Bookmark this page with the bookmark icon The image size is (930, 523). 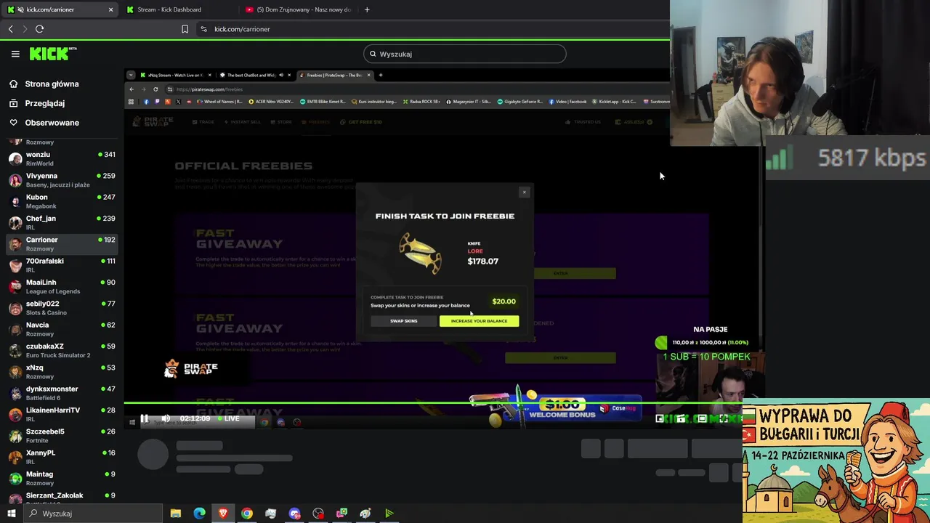(x=185, y=29)
